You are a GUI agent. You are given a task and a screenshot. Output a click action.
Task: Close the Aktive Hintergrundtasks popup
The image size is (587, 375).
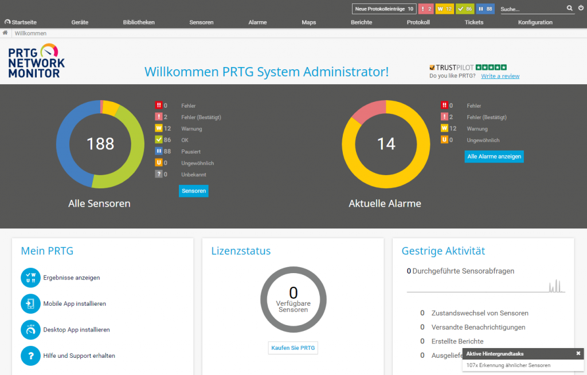tap(578, 354)
